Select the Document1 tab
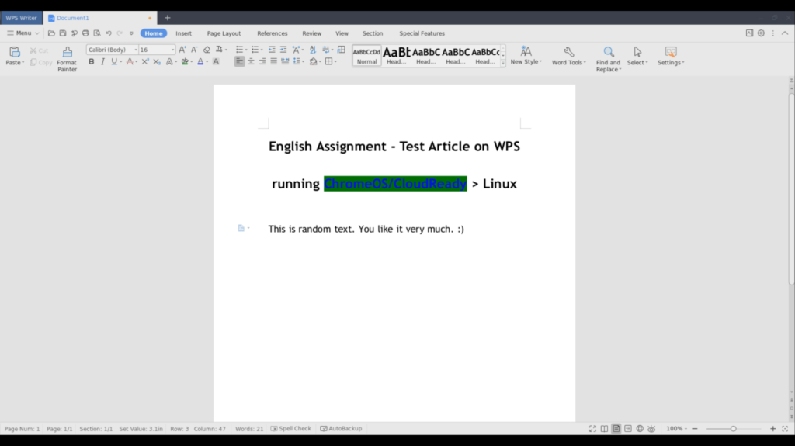This screenshot has height=446, width=795. click(100, 18)
